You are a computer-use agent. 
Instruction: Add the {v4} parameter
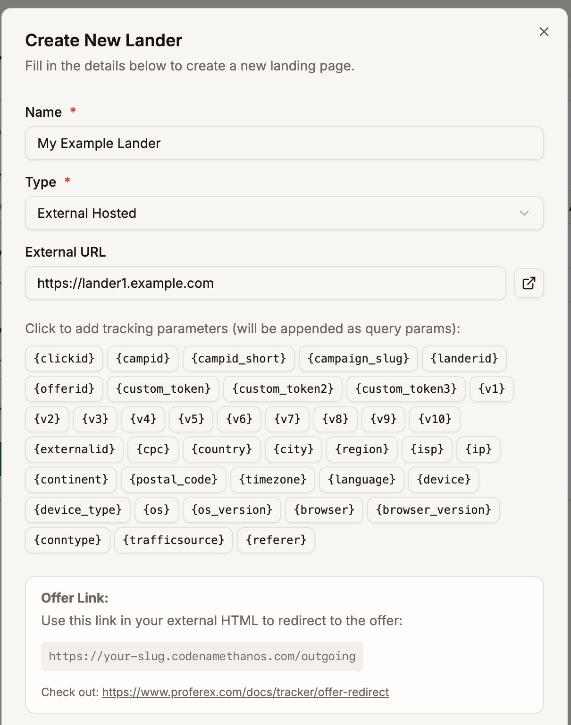point(143,419)
